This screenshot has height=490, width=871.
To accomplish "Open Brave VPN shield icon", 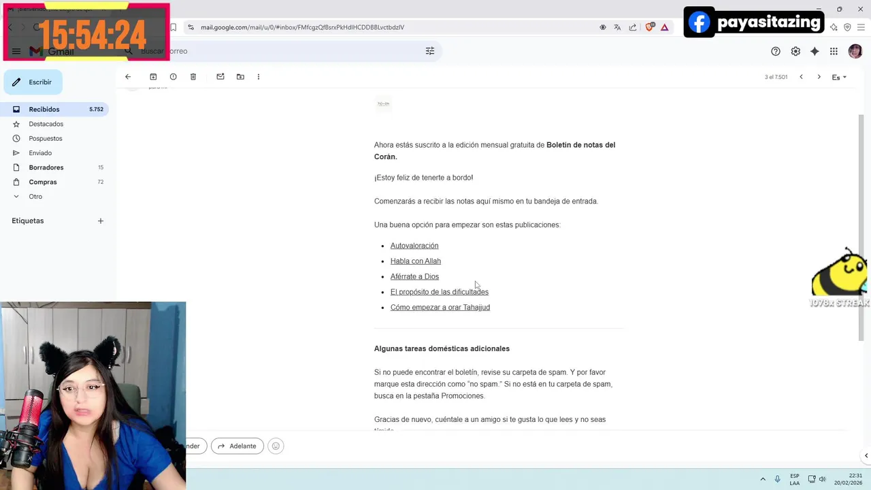I will 847,27.
